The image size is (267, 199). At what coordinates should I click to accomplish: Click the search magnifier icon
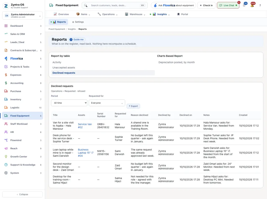click(86, 6)
